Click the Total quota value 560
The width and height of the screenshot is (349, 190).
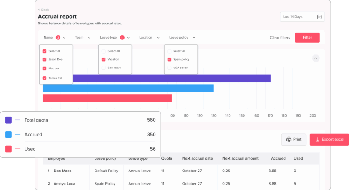(x=151, y=120)
